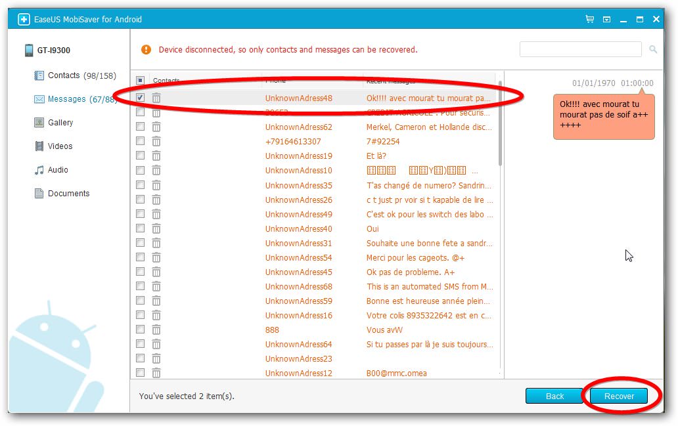The height and width of the screenshot is (426, 678).
Task: Select 'Votre colis 8935322642' message
Action: point(429,316)
